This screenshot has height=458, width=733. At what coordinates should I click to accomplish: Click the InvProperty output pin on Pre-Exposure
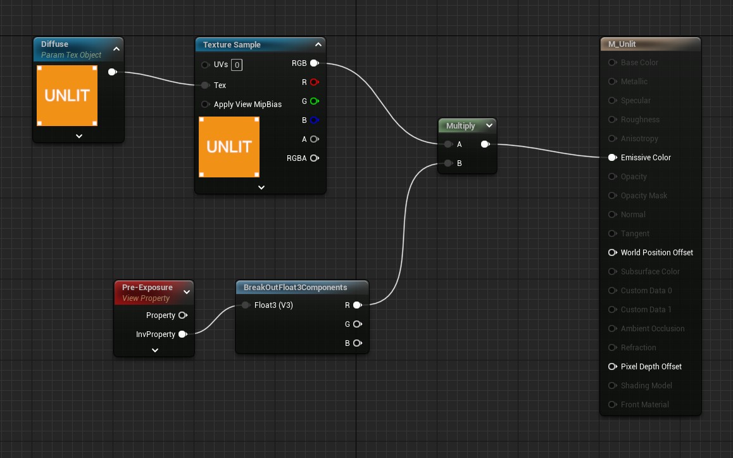[182, 334]
